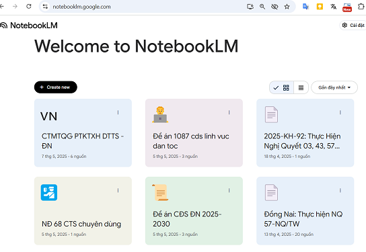
Task: Open the extensions puzzle icon
Action: point(361,7)
